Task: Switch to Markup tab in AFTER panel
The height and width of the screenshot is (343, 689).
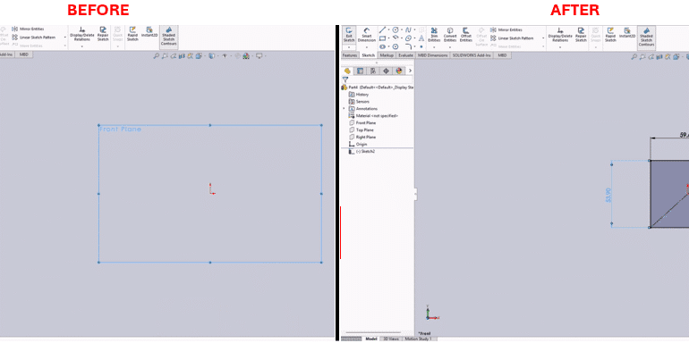Action: coord(387,55)
